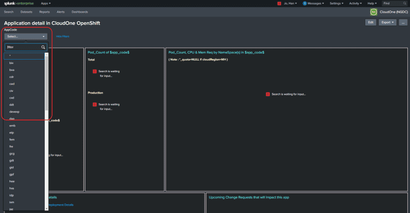Click the Edit button
The height and width of the screenshot is (213, 410).
click(371, 23)
